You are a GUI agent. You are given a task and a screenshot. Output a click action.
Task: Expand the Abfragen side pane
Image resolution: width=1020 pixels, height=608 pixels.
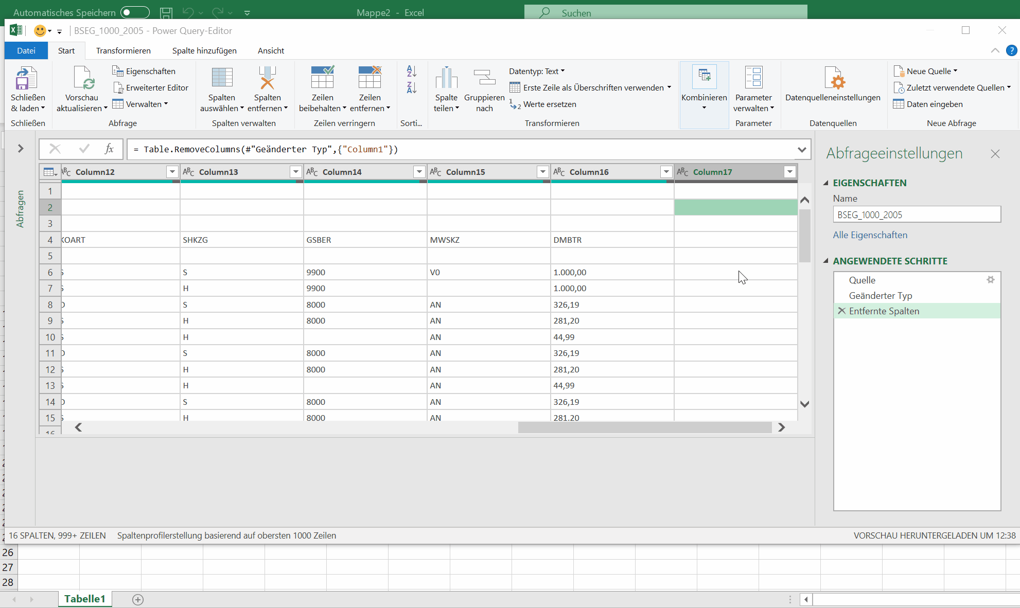(x=21, y=149)
